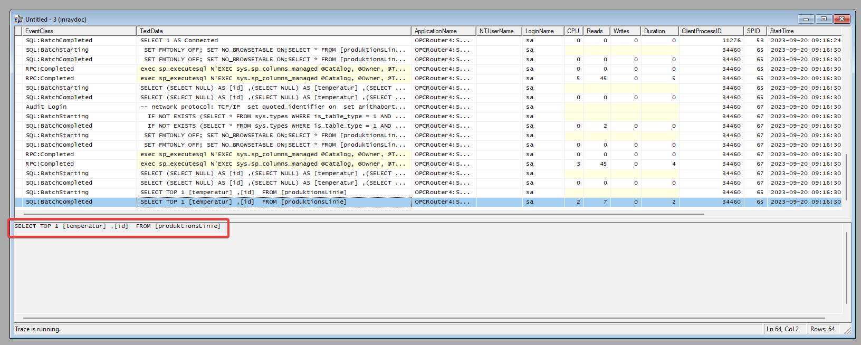Click the resize grip in the status bar corner
Image resolution: width=861 pixels, height=345 pixels.
point(848,330)
